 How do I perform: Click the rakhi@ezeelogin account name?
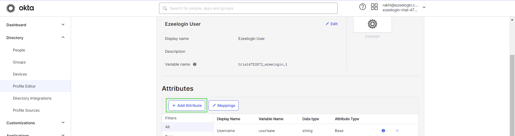click(400, 5)
